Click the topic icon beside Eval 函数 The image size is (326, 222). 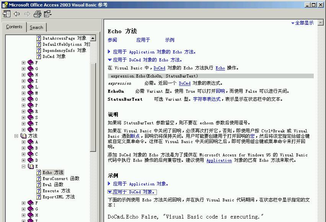click(39, 185)
